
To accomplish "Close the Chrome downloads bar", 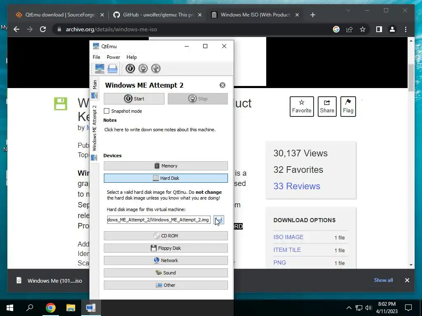I will coord(407,280).
